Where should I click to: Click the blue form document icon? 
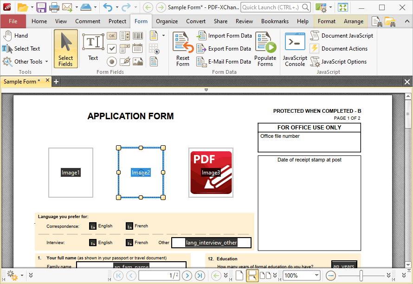pyautogui.click(x=154, y=62)
